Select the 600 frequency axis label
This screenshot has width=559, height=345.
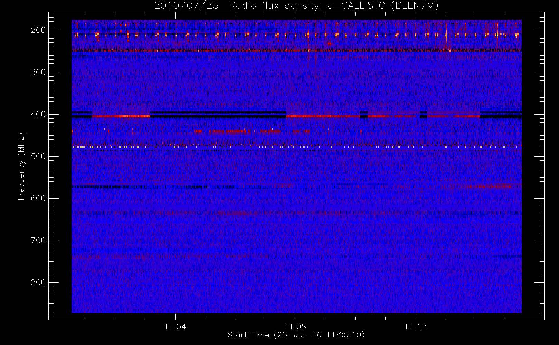[38, 198]
